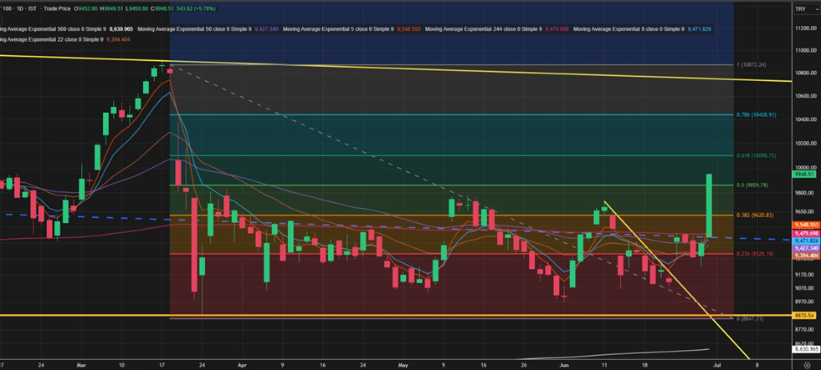Click the 8870.54 orange price label
Screen dimensions: 821x370
click(804, 315)
